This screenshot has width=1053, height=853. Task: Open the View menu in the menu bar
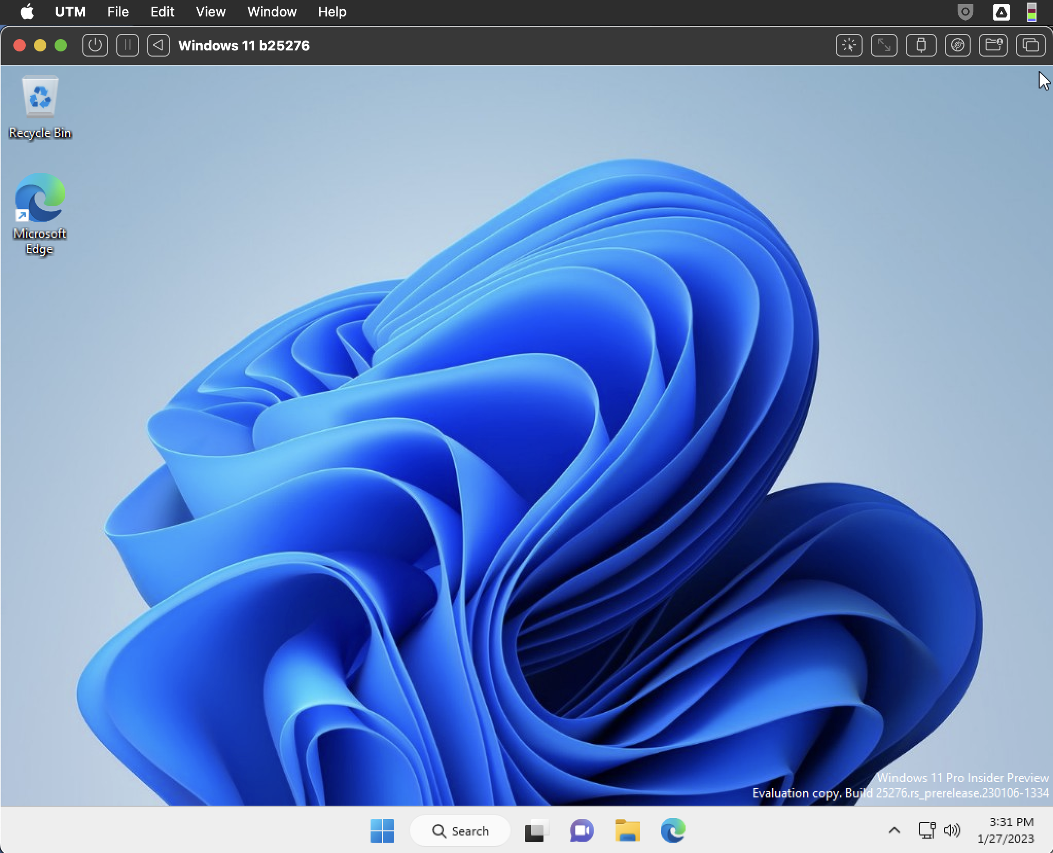(209, 12)
